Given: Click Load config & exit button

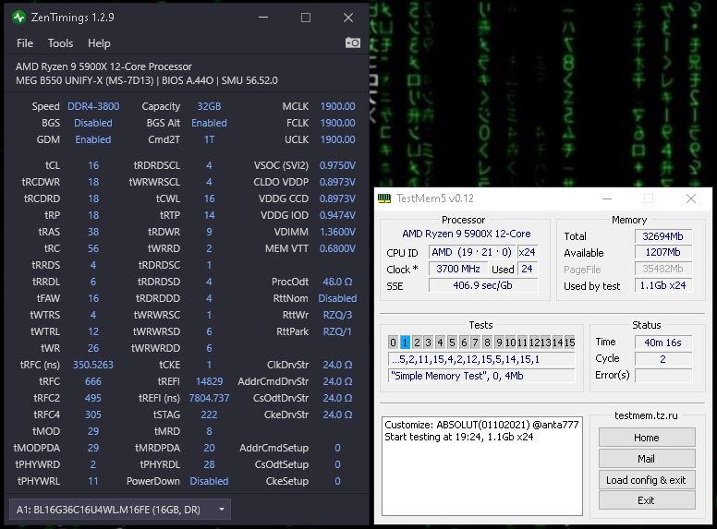Looking at the screenshot, I should pos(647,480).
